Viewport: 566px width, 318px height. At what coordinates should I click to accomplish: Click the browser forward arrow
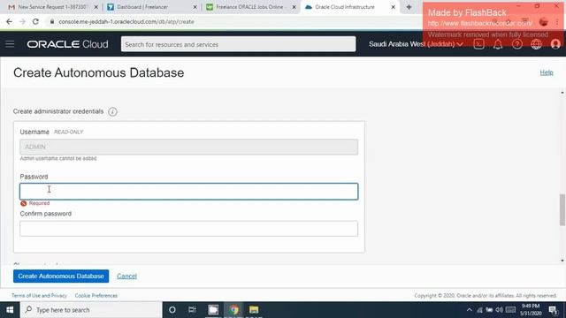[x=22, y=21]
